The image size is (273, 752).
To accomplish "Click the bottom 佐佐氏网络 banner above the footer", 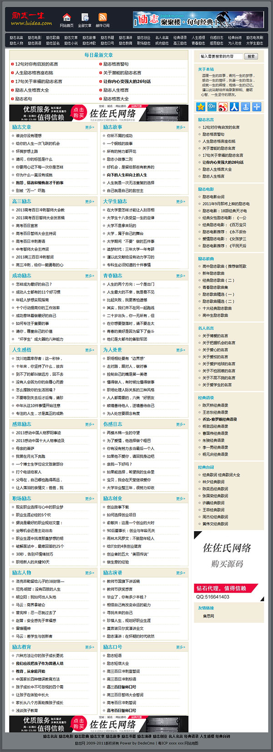I will (99, 724).
